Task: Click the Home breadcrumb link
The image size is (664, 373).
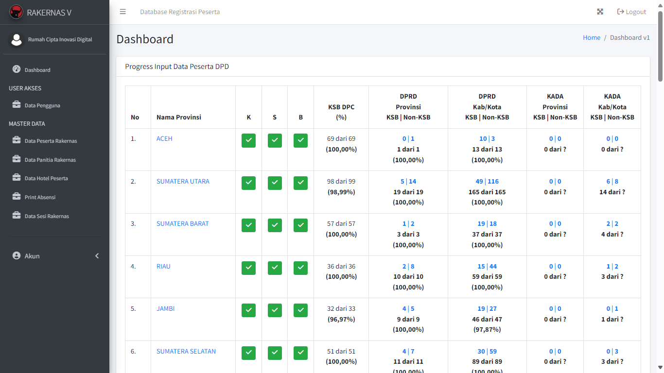Action: click(591, 38)
